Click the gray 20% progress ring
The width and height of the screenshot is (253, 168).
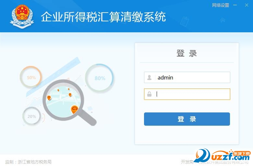tap(32, 116)
